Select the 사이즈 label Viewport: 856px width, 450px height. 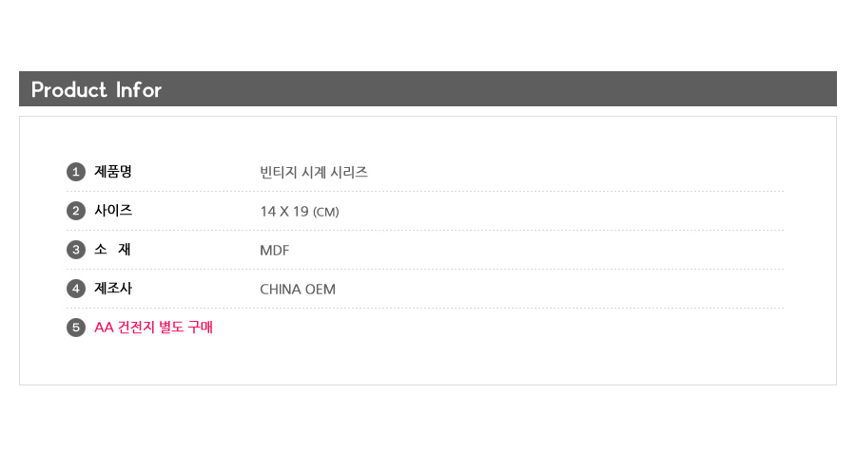tap(113, 211)
